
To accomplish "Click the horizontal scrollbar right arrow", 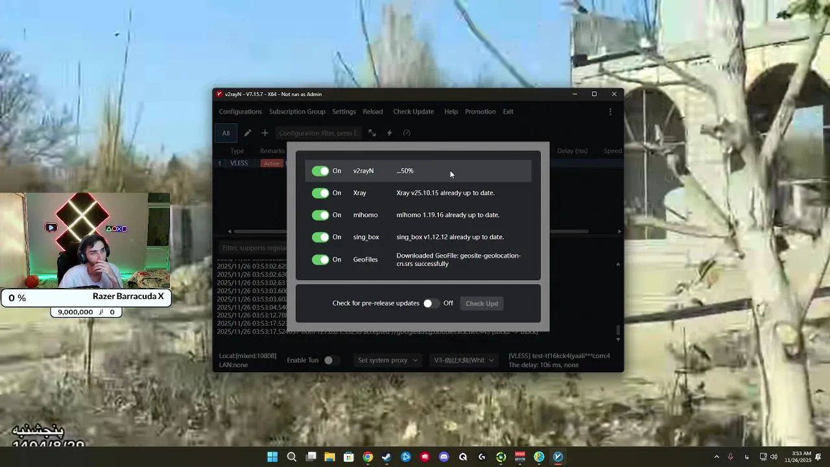I will 619,232.
